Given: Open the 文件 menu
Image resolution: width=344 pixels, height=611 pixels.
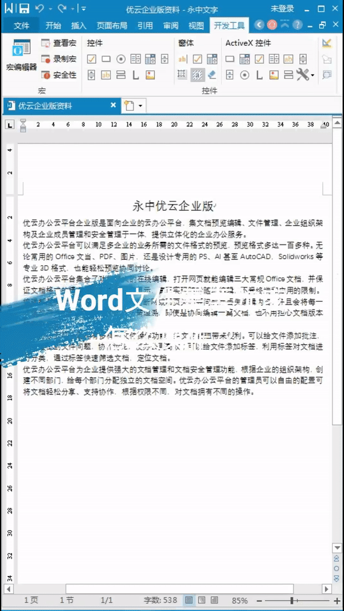Looking at the screenshot, I should pyautogui.click(x=21, y=26).
